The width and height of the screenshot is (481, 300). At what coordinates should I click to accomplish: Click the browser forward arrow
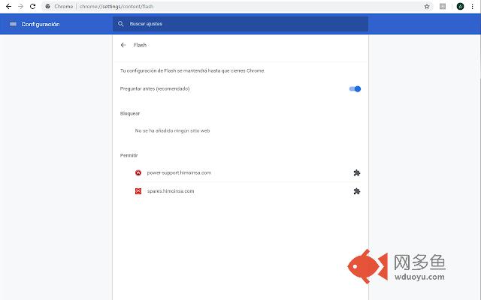pyautogui.click(x=20, y=7)
